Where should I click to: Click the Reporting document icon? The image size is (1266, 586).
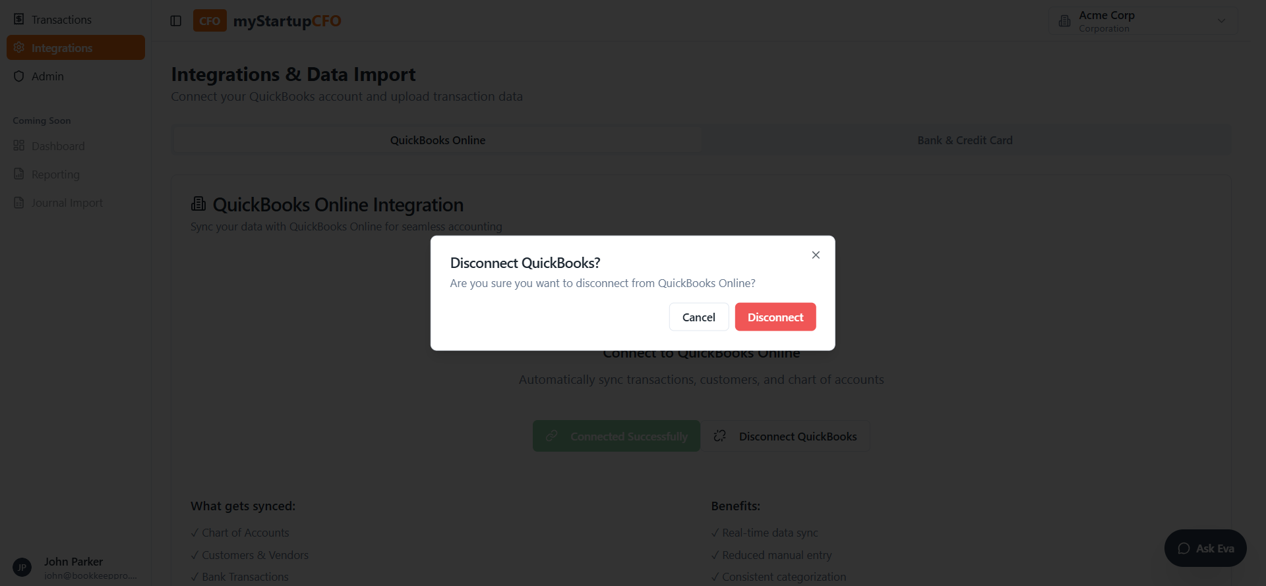(19, 174)
